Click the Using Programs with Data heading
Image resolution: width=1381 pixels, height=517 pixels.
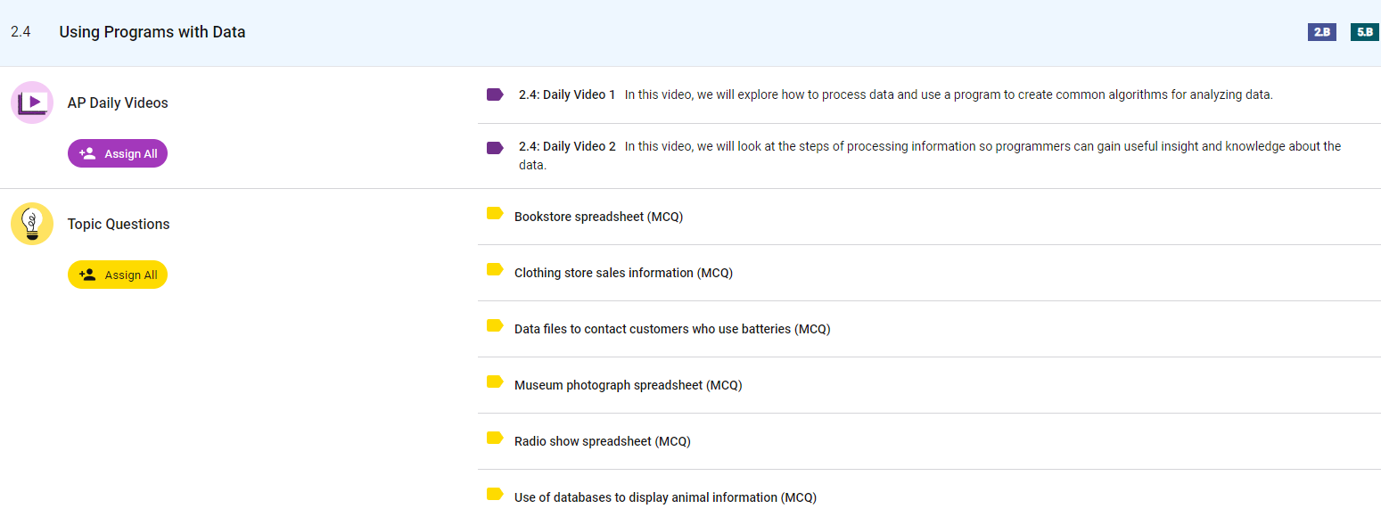click(152, 32)
